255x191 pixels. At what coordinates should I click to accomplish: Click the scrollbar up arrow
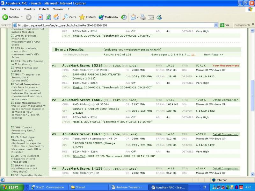coord(252,31)
